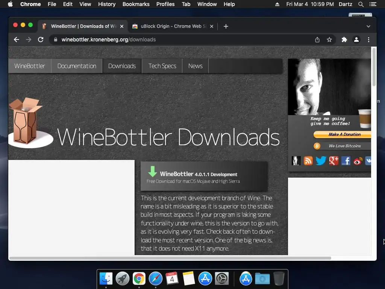The width and height of the screenshot is (385, 289).
Task: Click the green download arrow icon
Action: pyautogui.click(x=153, y=171)
